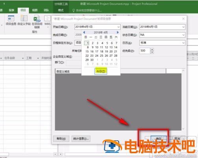Screen dimensions: 198x158
Task: Switch to the 团队 ribbon tab
Action: click(47, 10)
